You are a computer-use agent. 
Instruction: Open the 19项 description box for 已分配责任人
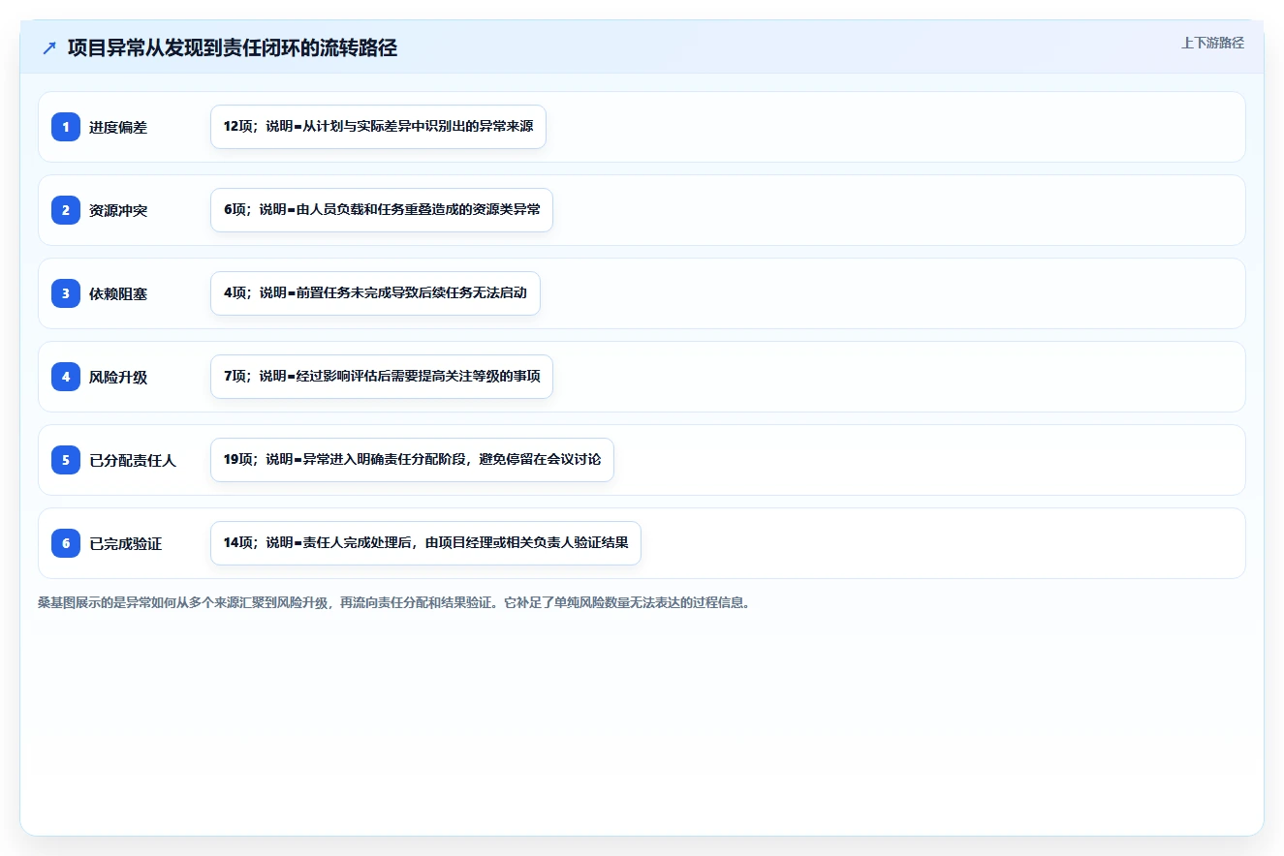[412, 460]
